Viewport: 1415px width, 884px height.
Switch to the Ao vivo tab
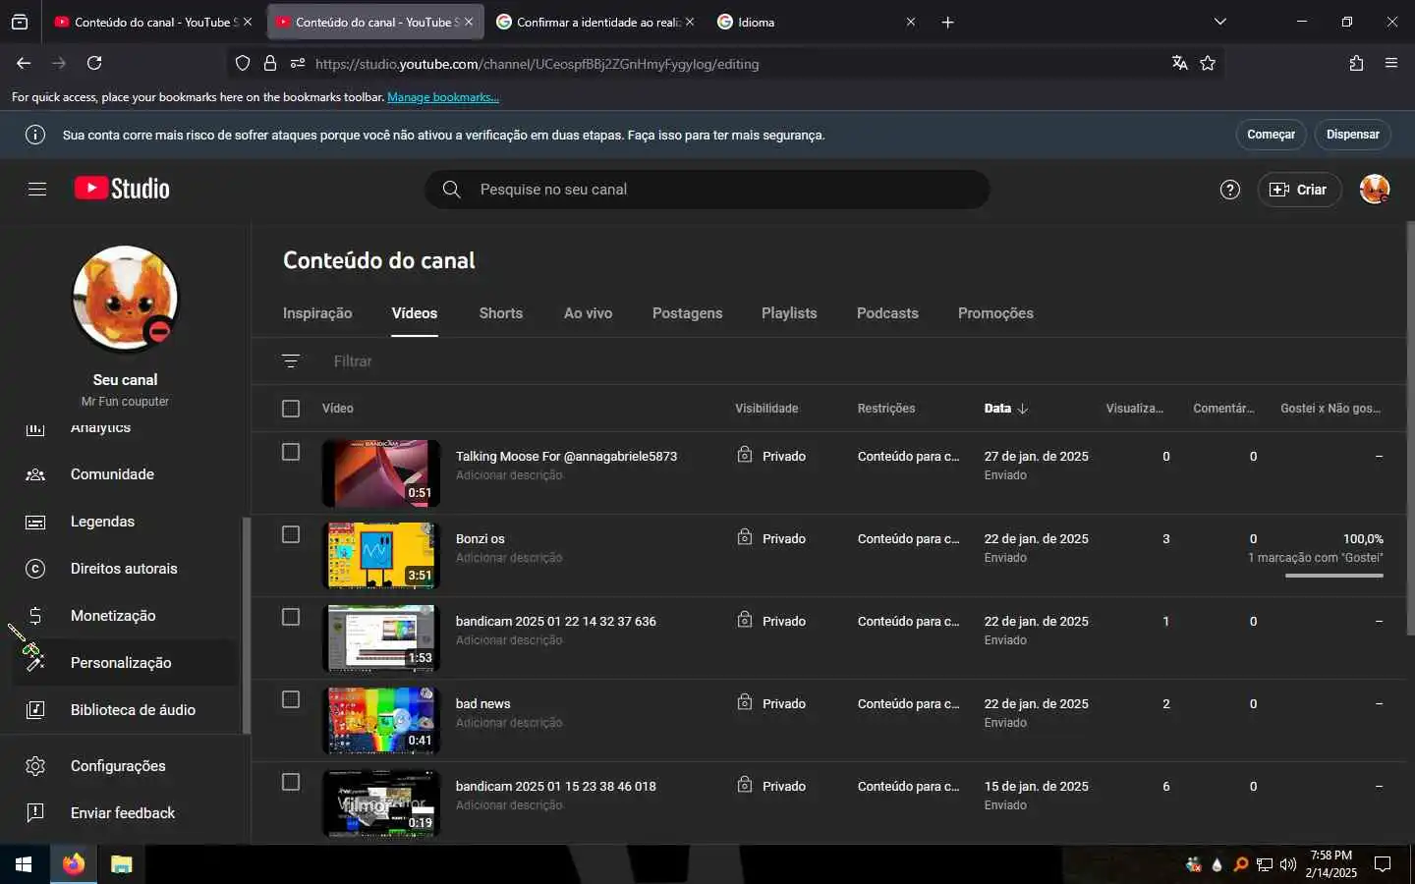(x=588, y=313)
